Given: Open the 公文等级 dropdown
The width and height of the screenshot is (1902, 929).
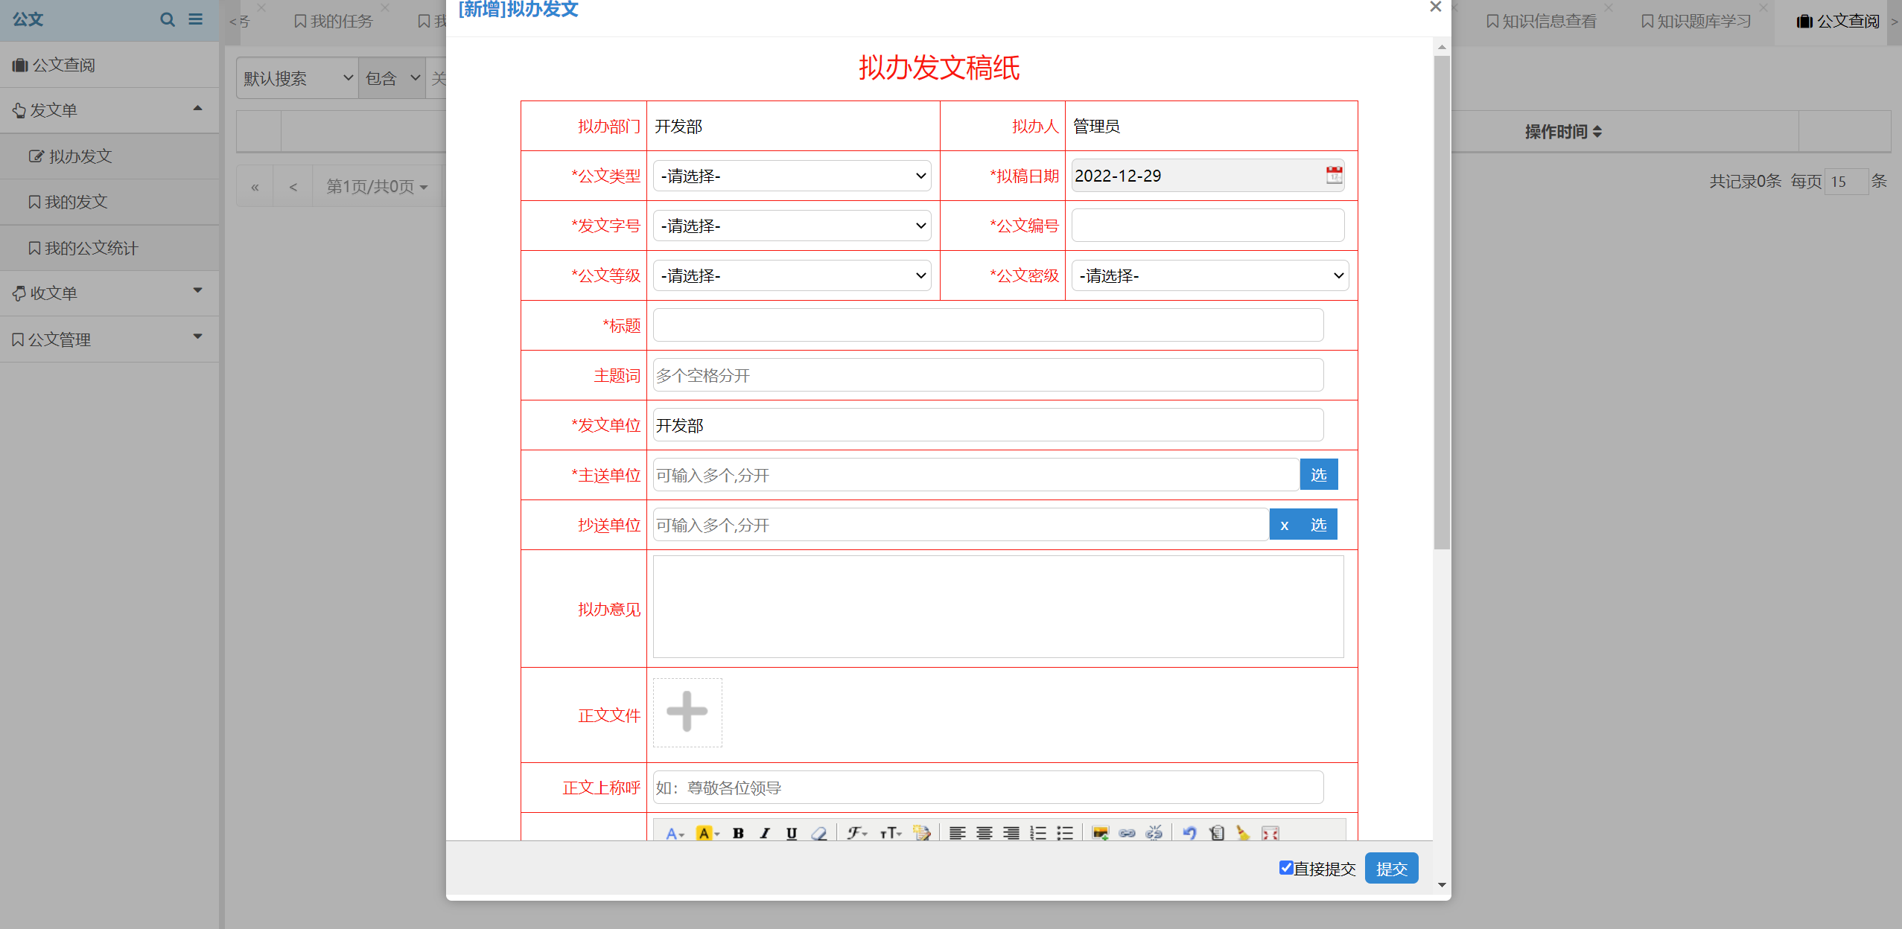Looking at the screenshot, I should click(x=792, y=275).
